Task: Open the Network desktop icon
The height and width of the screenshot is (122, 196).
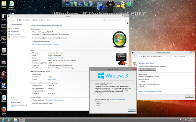Action: tap(4, 40)
